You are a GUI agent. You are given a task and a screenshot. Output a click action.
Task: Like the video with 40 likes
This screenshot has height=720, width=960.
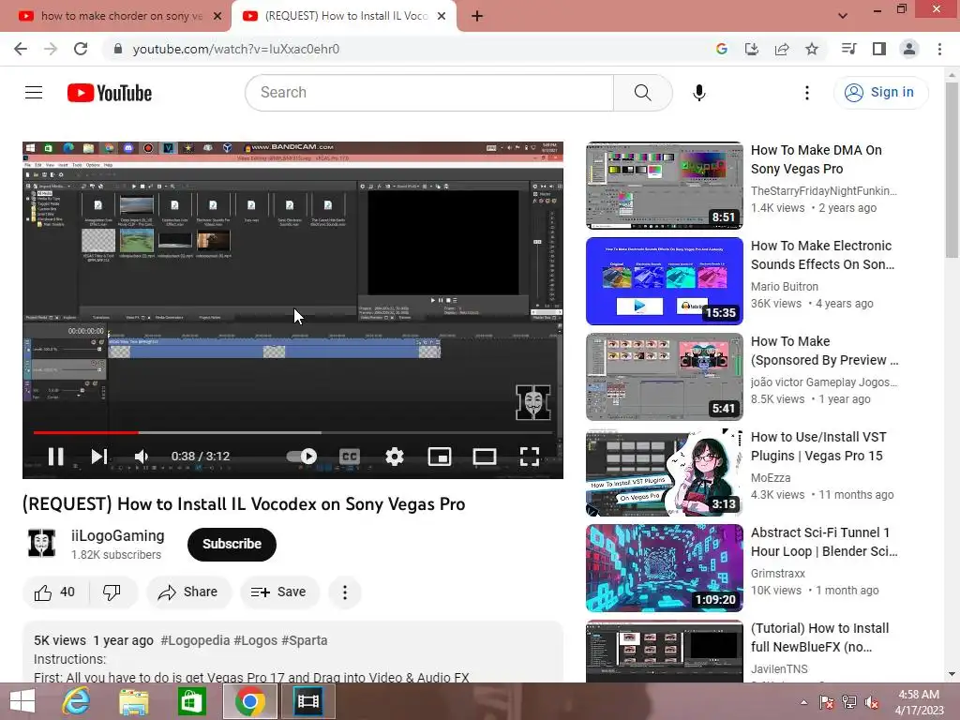point(55,592)
